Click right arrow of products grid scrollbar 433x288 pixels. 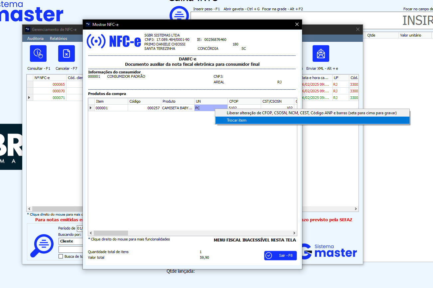pyautogui.click(x=294, y=233)
